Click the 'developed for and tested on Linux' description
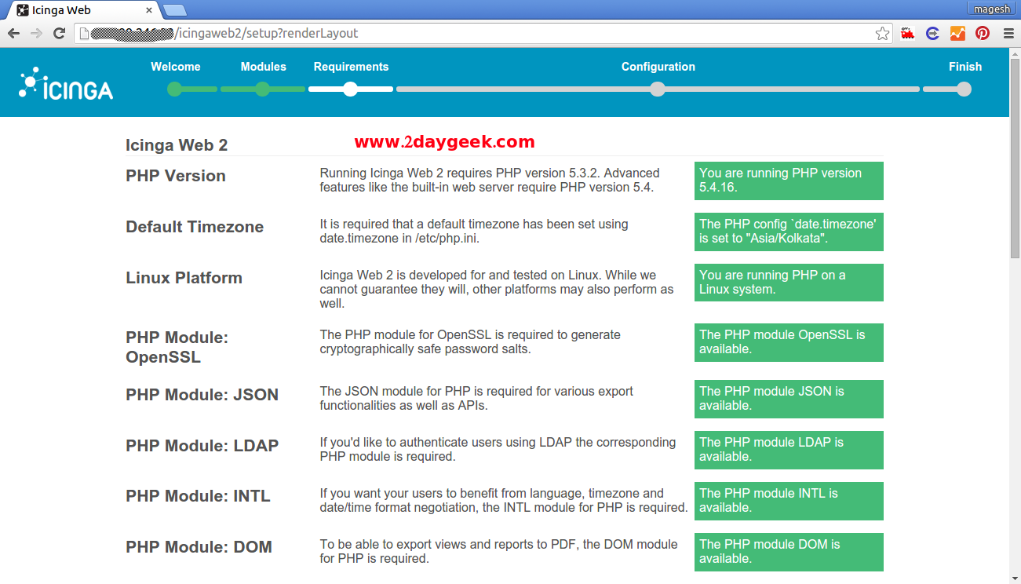The image size is (1021, 584). pos(497,290)
